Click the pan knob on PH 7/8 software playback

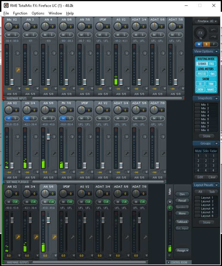63,110
